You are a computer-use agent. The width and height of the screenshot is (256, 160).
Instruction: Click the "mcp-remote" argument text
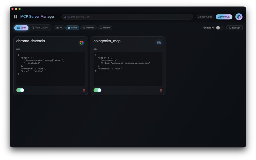(109, 60)
